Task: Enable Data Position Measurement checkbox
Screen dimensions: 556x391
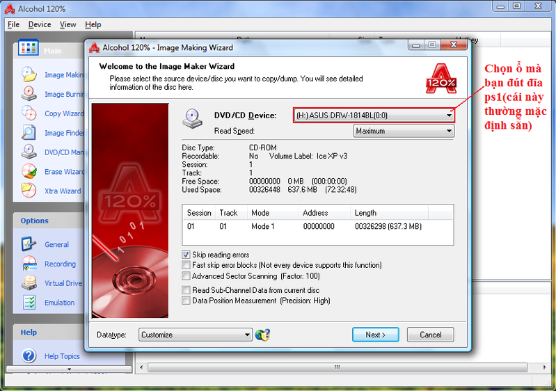Action: 186,301
